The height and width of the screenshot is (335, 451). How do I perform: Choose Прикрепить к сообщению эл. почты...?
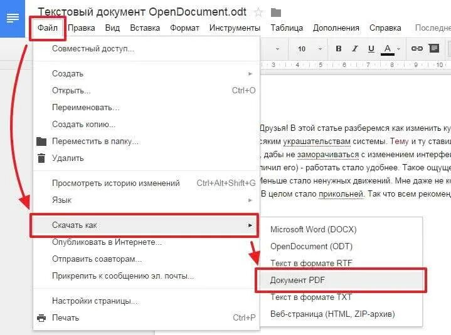[146, 276]
